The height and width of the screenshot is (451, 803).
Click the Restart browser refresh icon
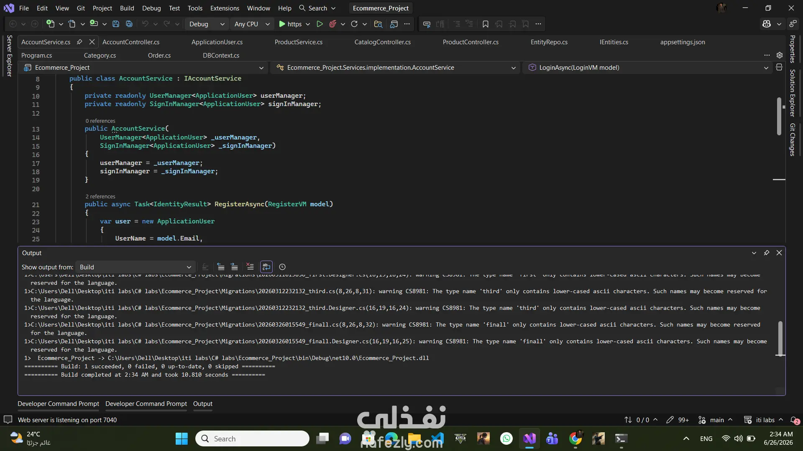pyautogui.click(x=354, y=24)
